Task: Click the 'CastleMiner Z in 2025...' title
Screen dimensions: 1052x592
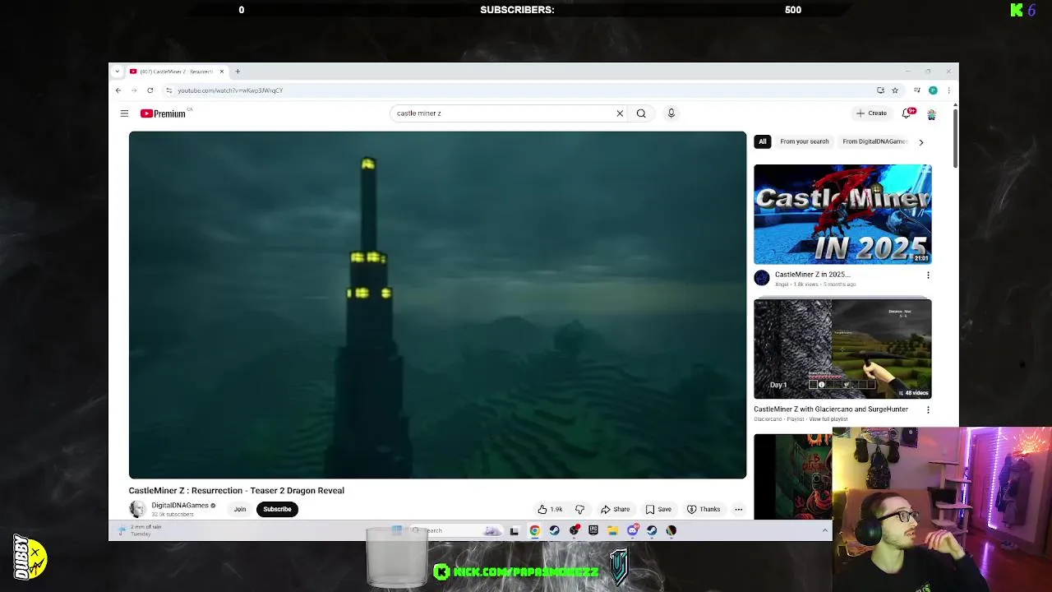Action: coord(812,275)
